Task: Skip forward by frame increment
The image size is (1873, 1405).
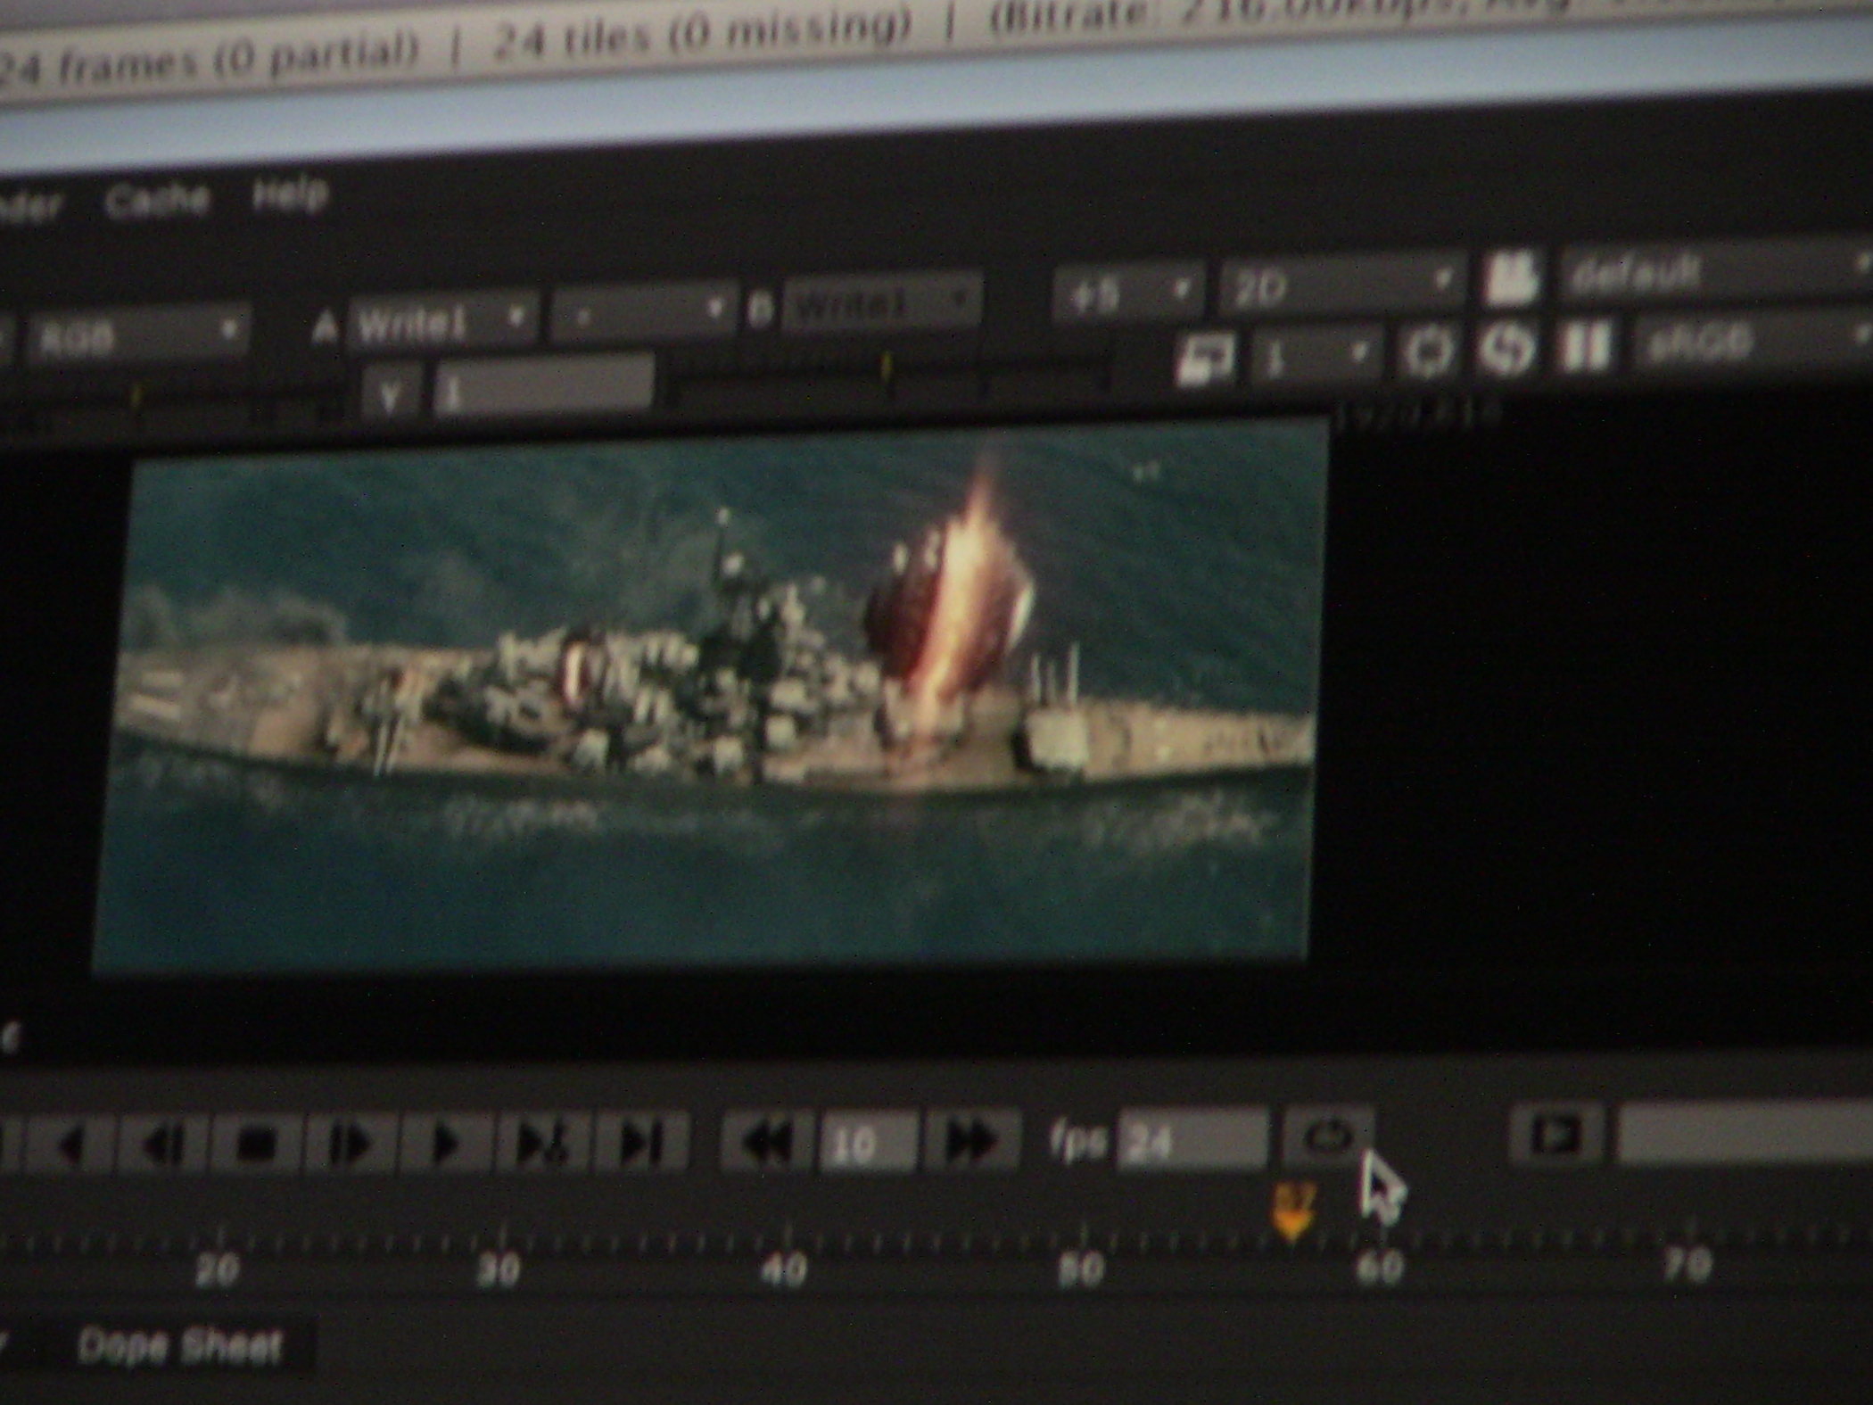Action: pyautogui.click(x=971, y=1139)
